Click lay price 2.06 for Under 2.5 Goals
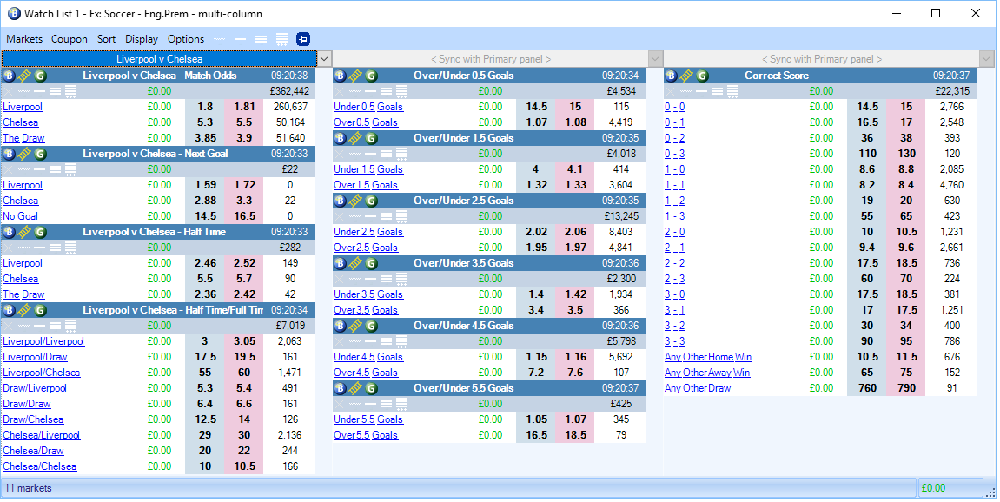 pyautogui.click(x=576, y=232)
